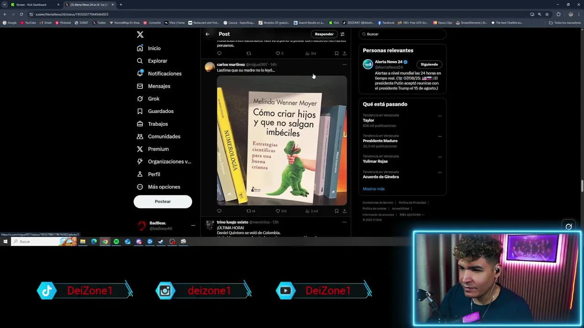Open Condiciones de Servicio footer link
The image size is (584, 328).
378,203
